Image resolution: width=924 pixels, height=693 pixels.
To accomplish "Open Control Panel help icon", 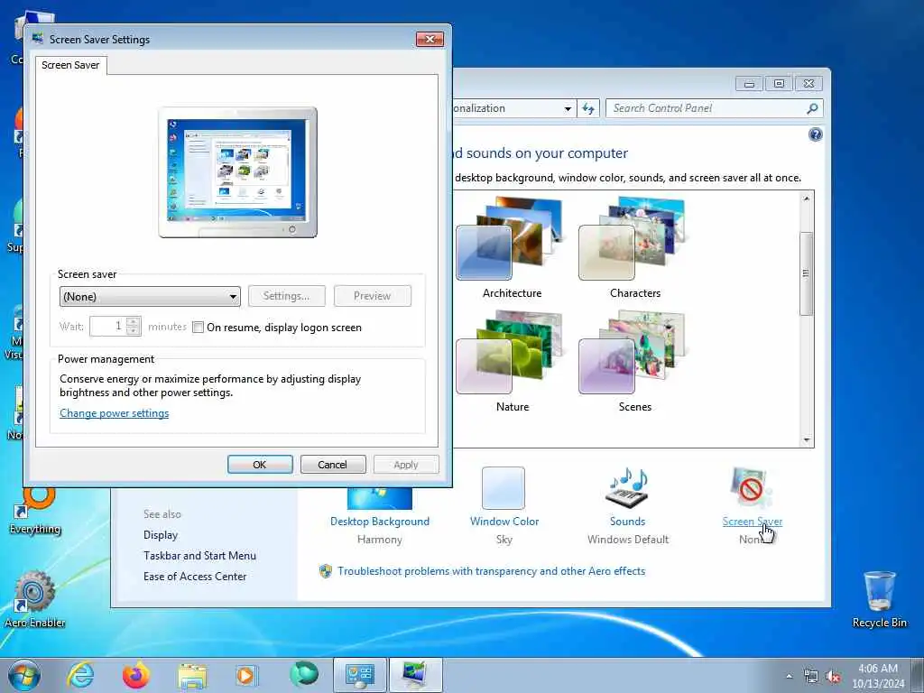I will tap(815, 135).
